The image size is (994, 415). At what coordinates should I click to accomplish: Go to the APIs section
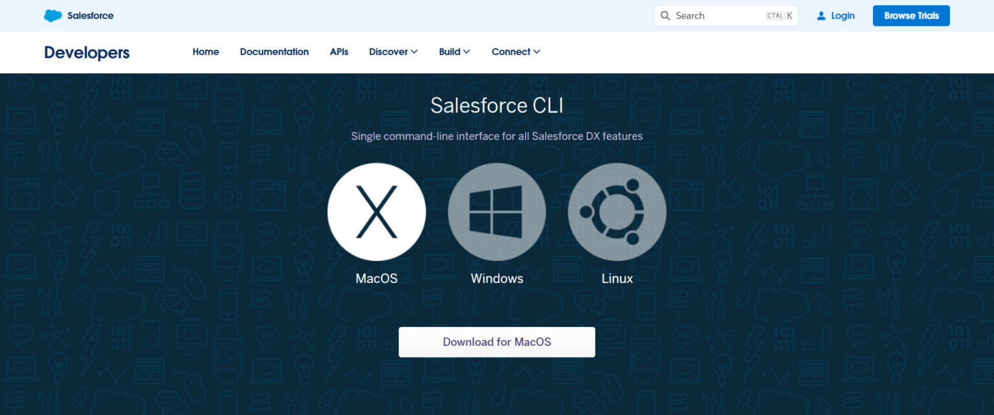(x=338, y=52)
